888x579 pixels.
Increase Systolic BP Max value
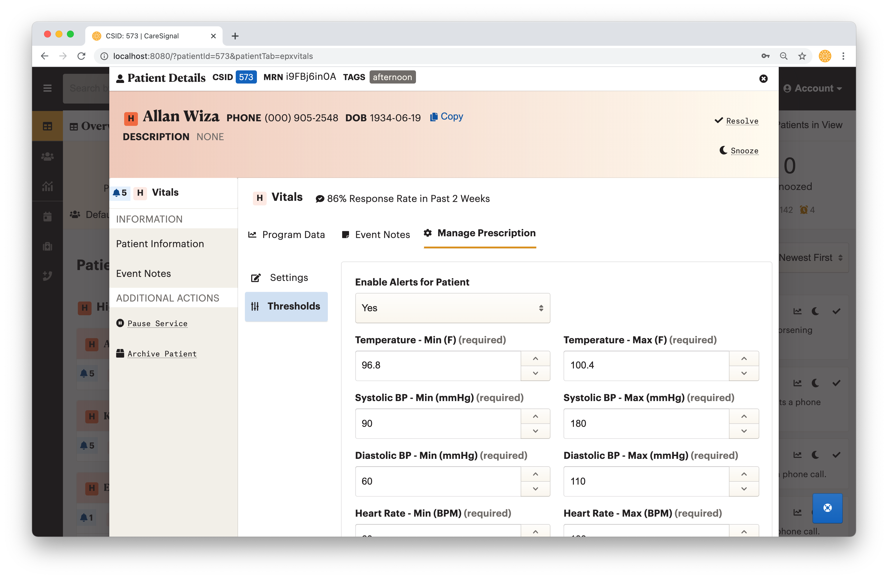tap(744, 416)
